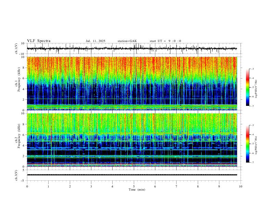Click the "ch.3(V)" axis label

(16, 176)
